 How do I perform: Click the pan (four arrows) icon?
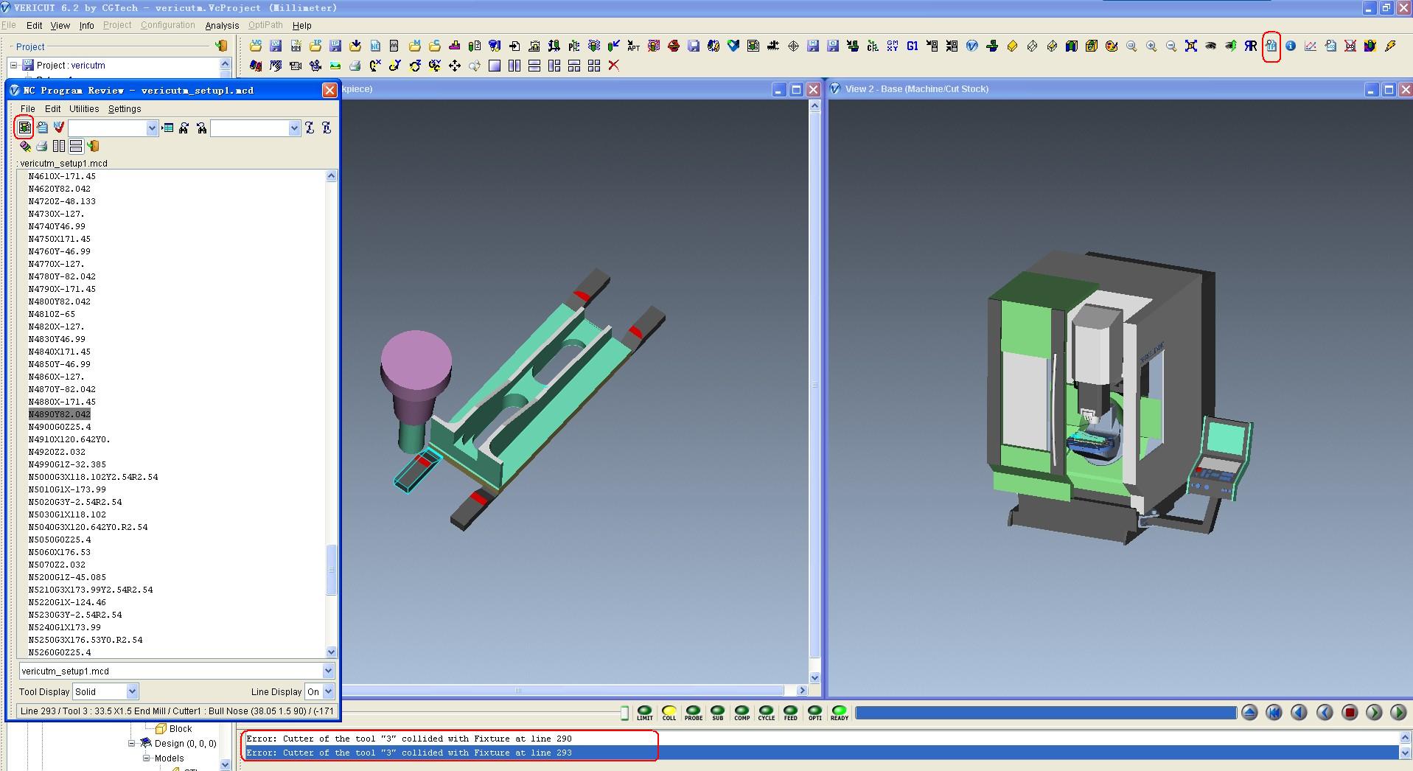455,66
